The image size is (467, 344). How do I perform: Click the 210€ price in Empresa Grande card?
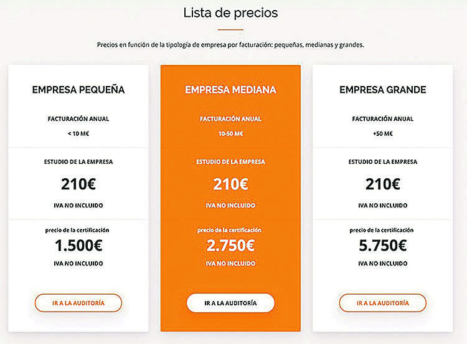point(383,184)
